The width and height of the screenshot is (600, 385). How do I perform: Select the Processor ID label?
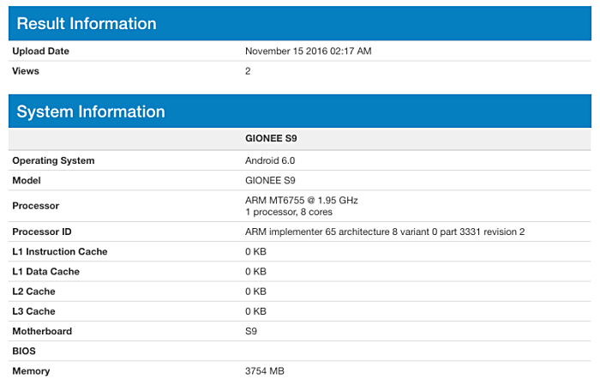[43, 232]
